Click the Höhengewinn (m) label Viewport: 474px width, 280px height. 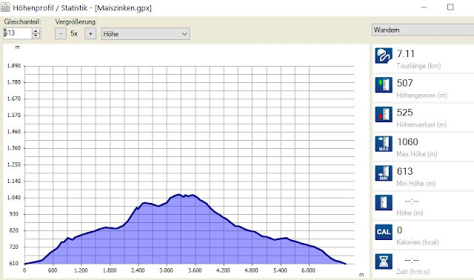point(421,96)
